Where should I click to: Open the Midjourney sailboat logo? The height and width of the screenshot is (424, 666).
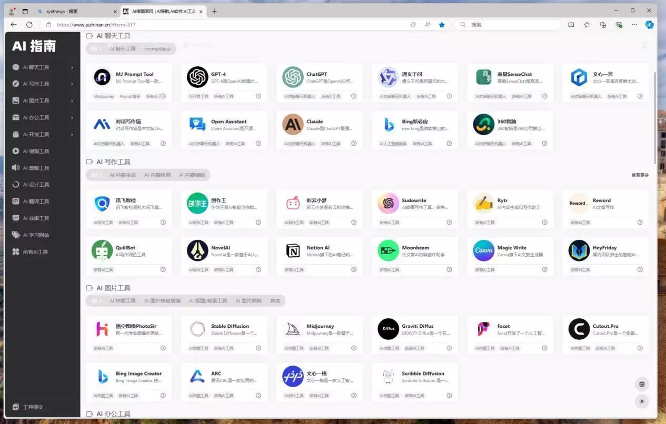pyautogui.click(x=293, y=329)
